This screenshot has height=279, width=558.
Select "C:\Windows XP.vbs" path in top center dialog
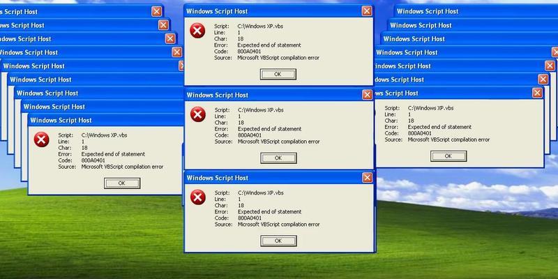(x=260, y=26)
